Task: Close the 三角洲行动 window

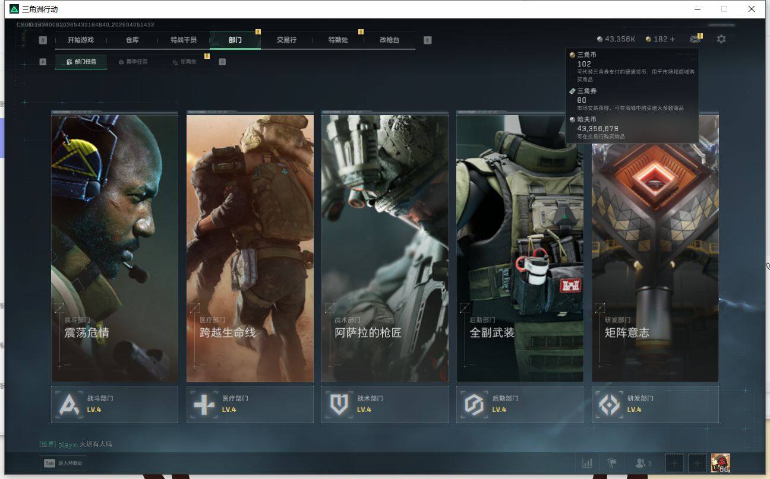Action: pyautogui.click(x=752, y=9)
